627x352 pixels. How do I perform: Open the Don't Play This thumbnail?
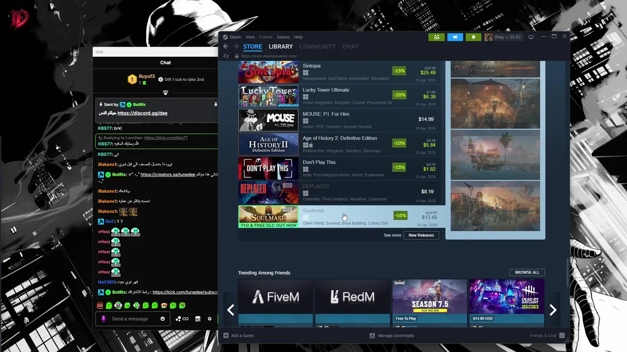[268, 168]
